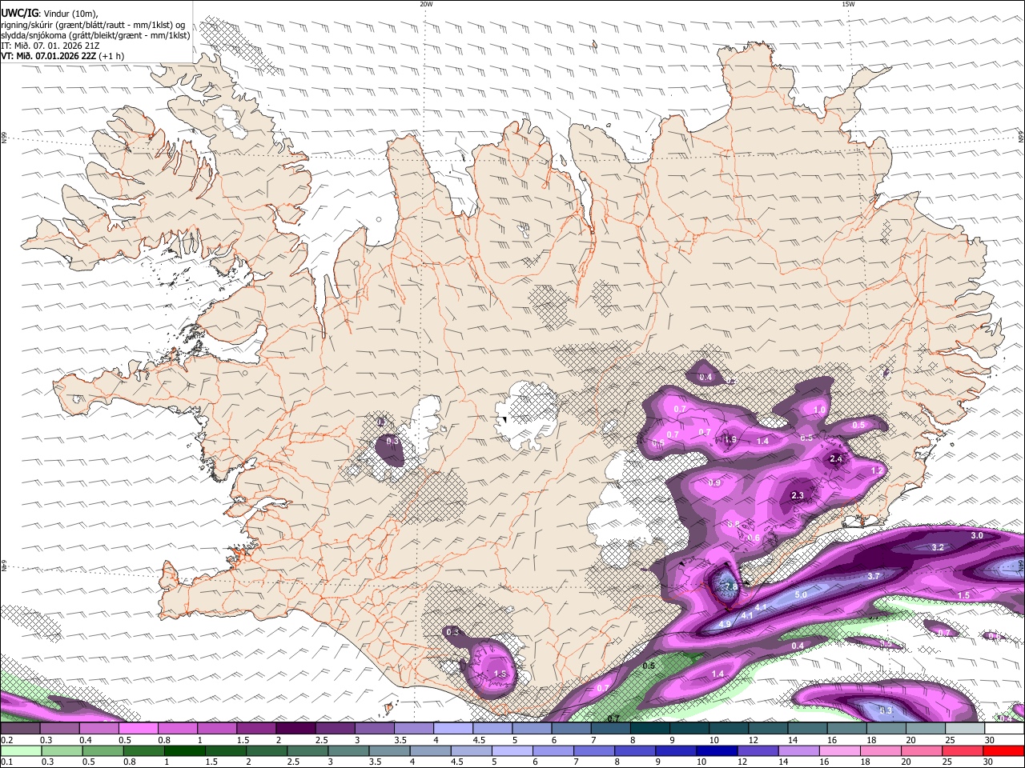Viewport: 1025px width, 768px height.
Task: Click the 'rigning/skúrir' legend description line
Action: tap(93, 24)
